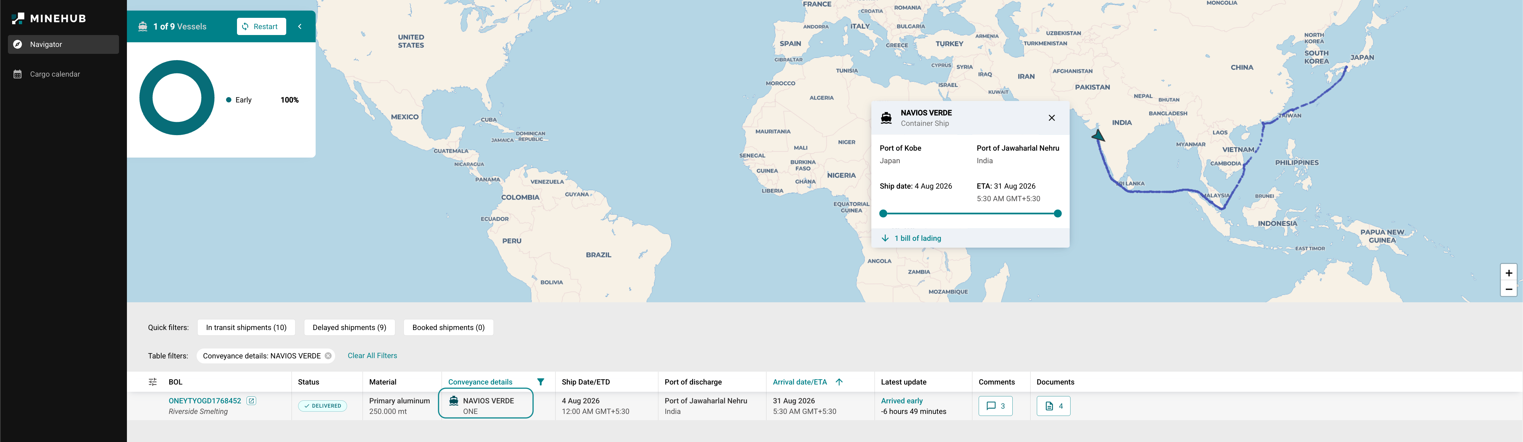Click Riverside Smelting under the BOL number
This screenshot has width=1523, height=442.
click(198, 411)
